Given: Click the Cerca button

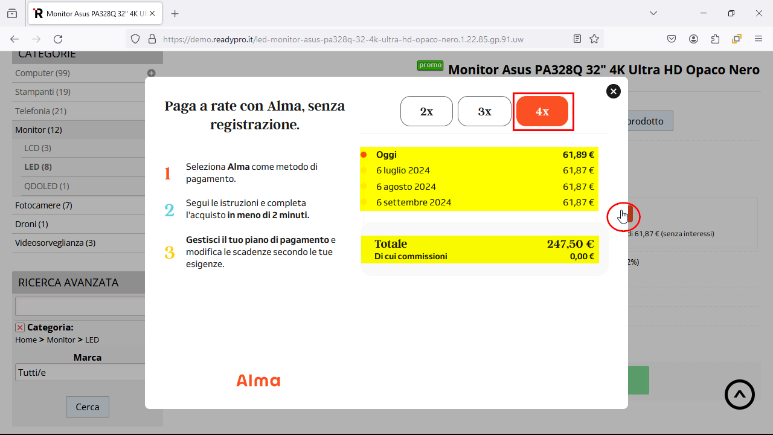Looking at the screenshot, I should click(x=88, y=407).
